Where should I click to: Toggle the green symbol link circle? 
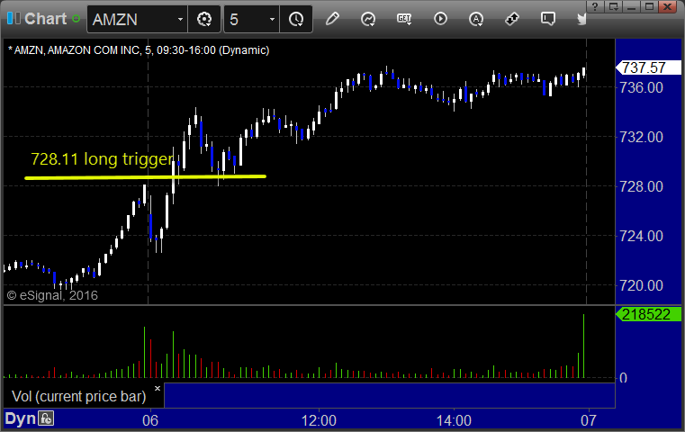click(76, 19)
